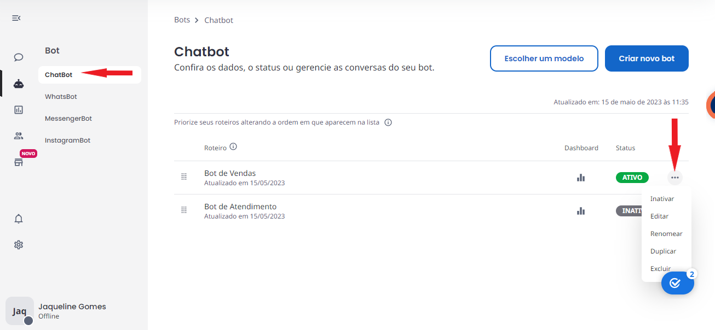
Task: Open the reports chart icon in sidebar
Action: (x=19, y=110)
